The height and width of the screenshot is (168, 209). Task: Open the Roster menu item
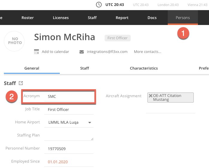(28, 18)
